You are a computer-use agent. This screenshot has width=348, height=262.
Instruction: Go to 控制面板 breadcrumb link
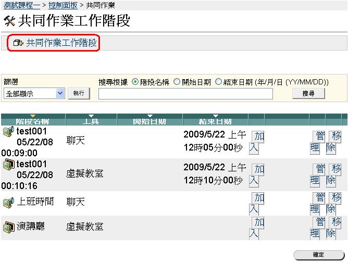coord(63,5)
